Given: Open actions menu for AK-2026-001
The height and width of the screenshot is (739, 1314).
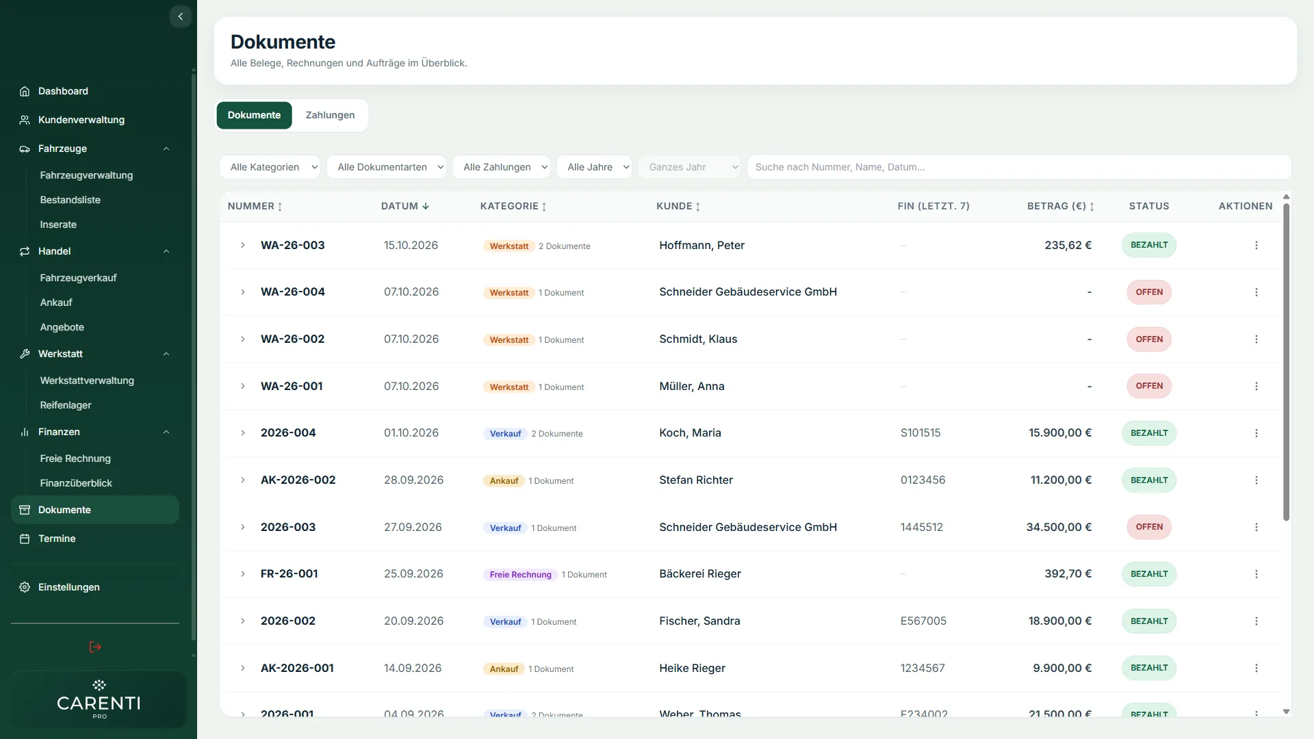Looking at the screenshot, I should click(x=1256, y=668).
